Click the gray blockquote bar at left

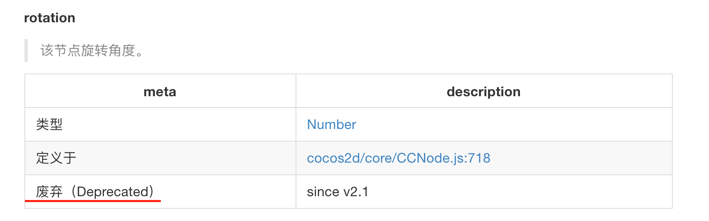coord(26,50)
